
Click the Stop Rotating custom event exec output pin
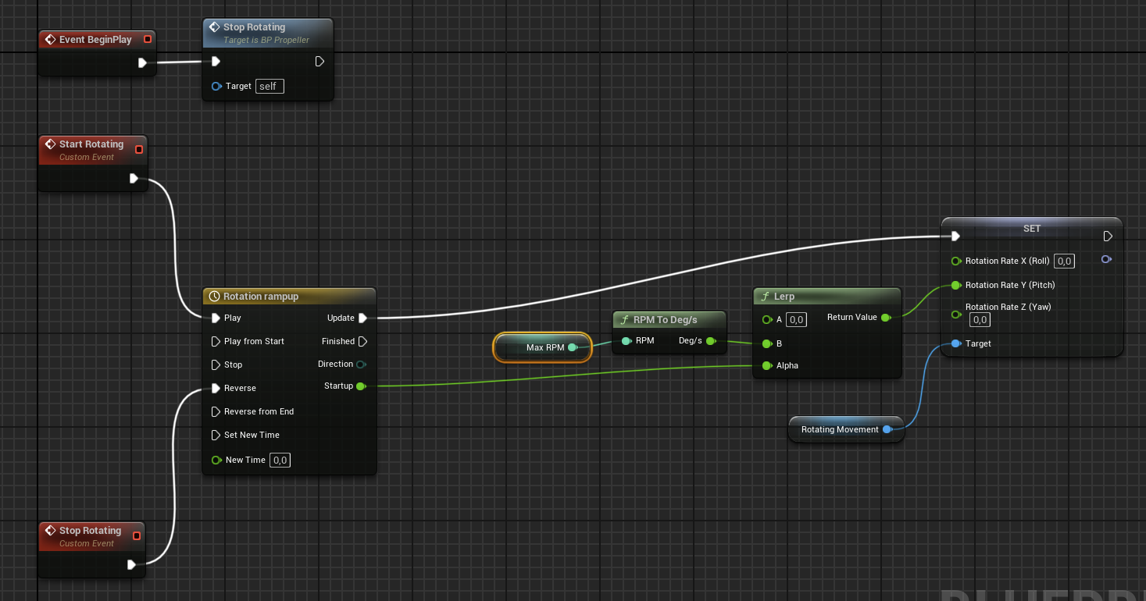131,564
